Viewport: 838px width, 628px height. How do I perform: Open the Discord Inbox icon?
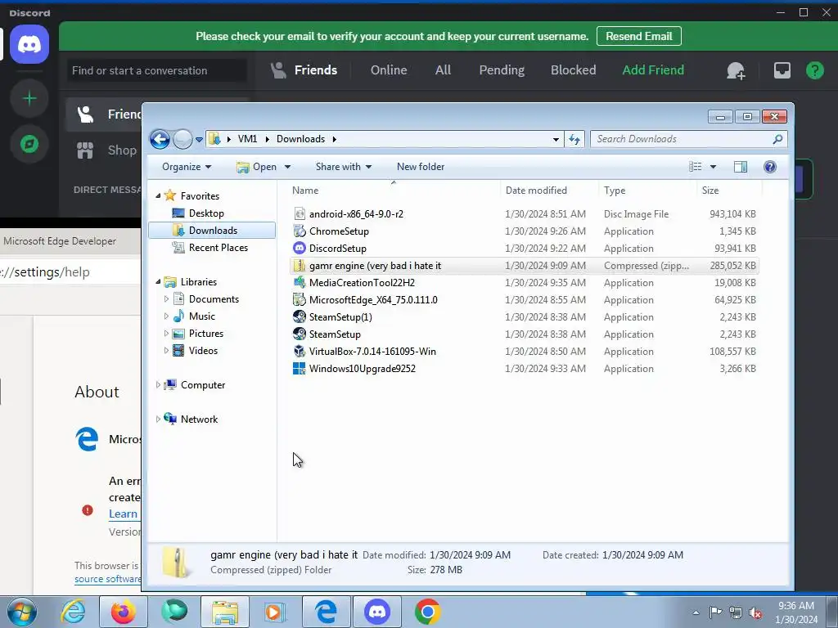(x=782, y=70)
